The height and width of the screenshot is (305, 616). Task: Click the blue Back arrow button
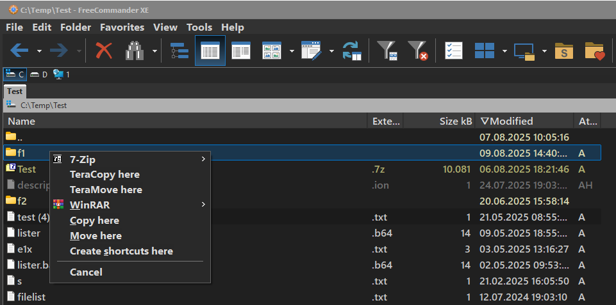tap(19, 51)
